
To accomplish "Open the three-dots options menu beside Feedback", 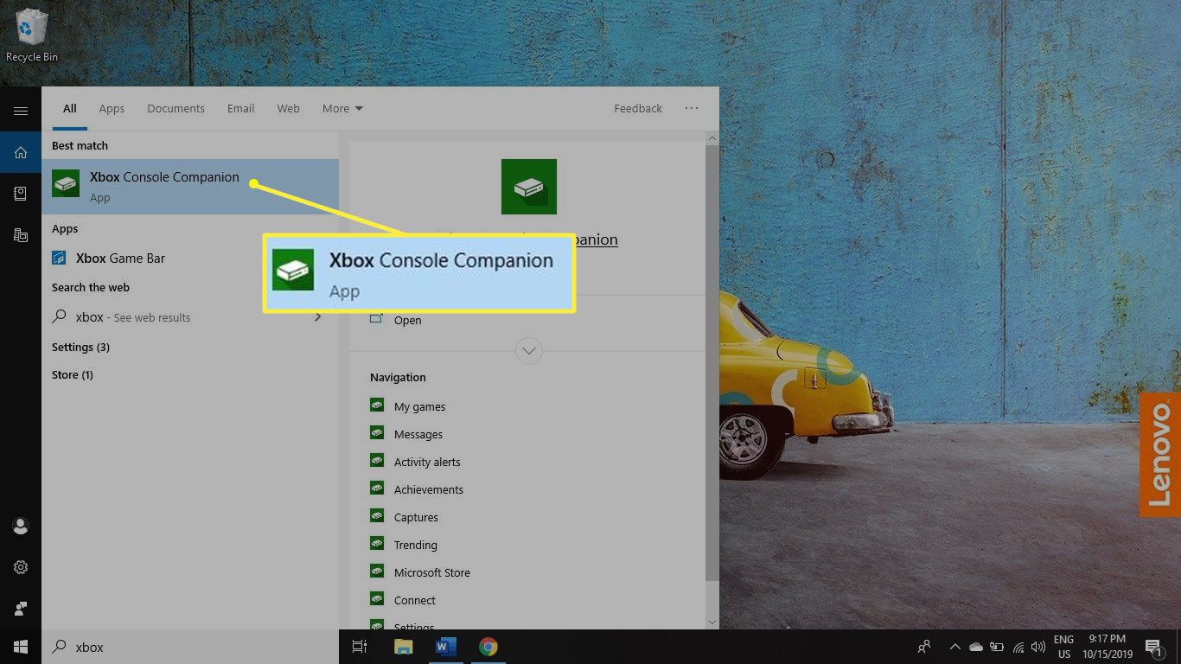I will pyautogui.click(x=692, y=108).
